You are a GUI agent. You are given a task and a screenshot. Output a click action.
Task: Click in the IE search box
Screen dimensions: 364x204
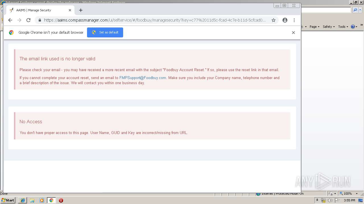point(326,10)
